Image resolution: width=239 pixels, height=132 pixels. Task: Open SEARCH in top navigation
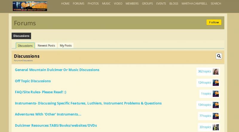(216, 4)
